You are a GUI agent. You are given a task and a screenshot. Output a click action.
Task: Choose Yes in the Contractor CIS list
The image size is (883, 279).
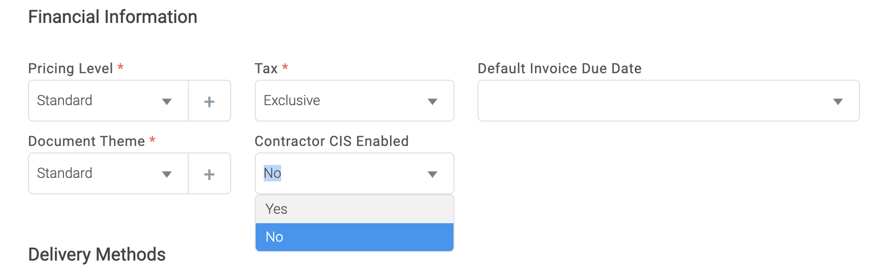[x=277, y=209]
